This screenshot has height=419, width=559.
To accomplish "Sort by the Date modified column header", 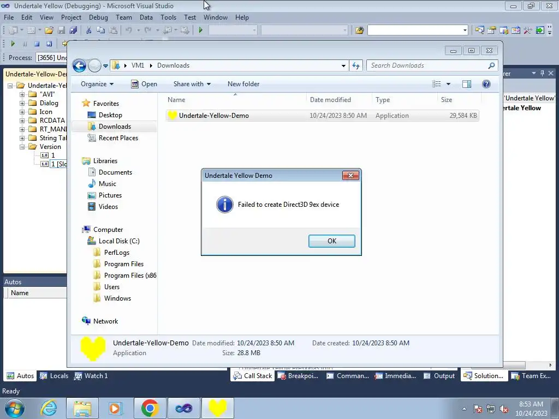I will click(330, 100).
